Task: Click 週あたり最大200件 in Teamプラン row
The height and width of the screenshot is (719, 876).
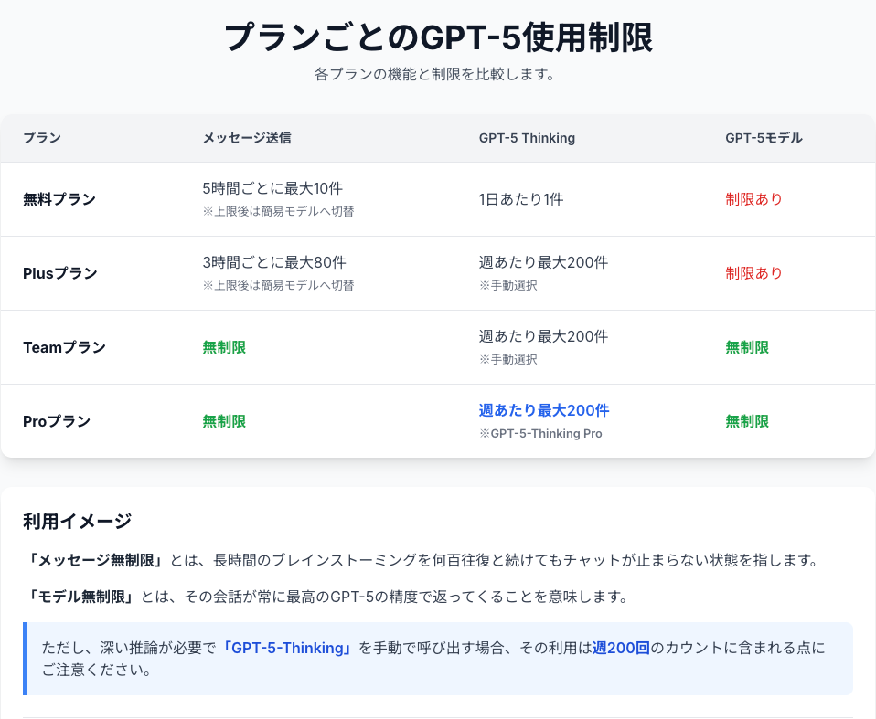Action: pyautogui.click(x=543, y=336)
